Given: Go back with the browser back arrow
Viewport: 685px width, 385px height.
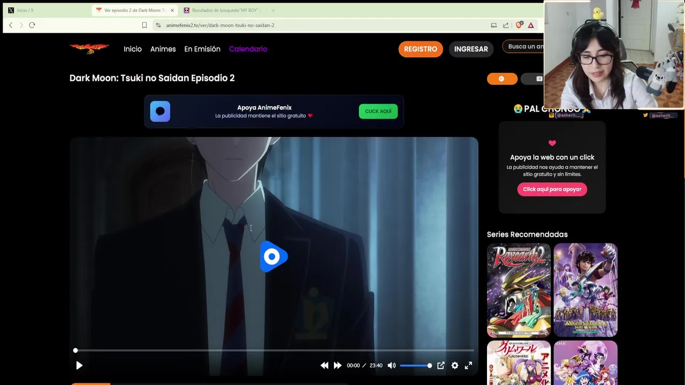Looking at the screenshot, I should (x=11, y=25).
